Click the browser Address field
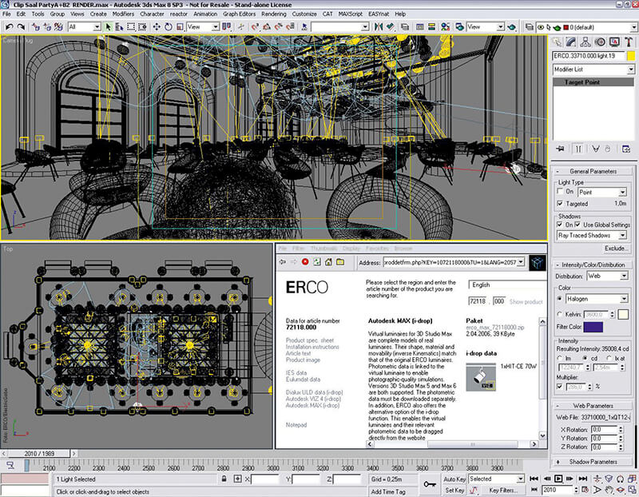The image size is (639, 497). (x=454, y=262)
